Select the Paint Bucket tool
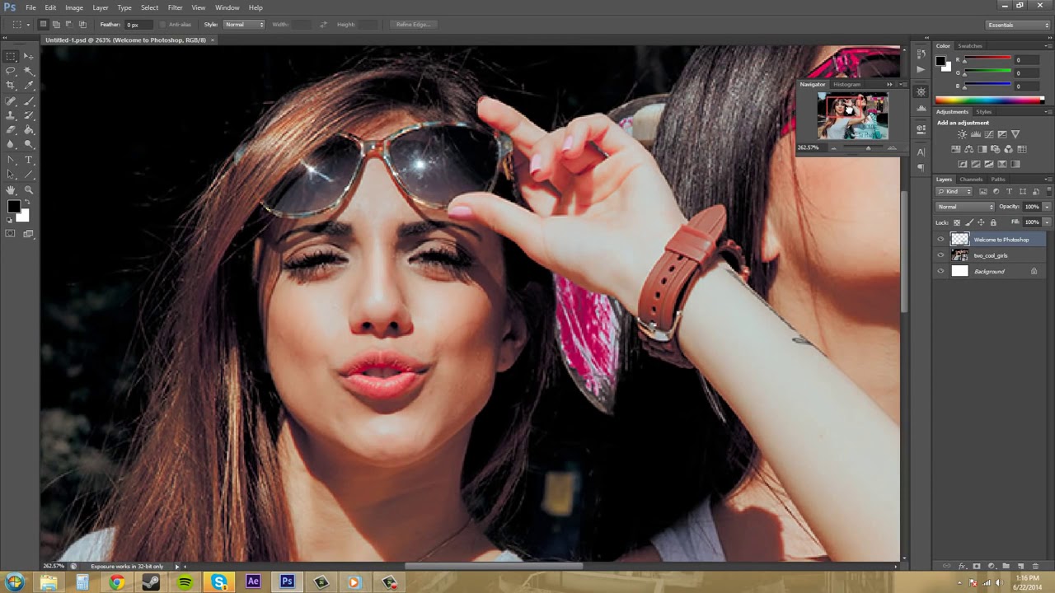Viewport: 1055px width, 593px height. click(x=28, y=129)
